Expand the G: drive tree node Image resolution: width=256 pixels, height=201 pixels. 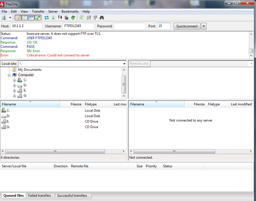pos(15,96)
